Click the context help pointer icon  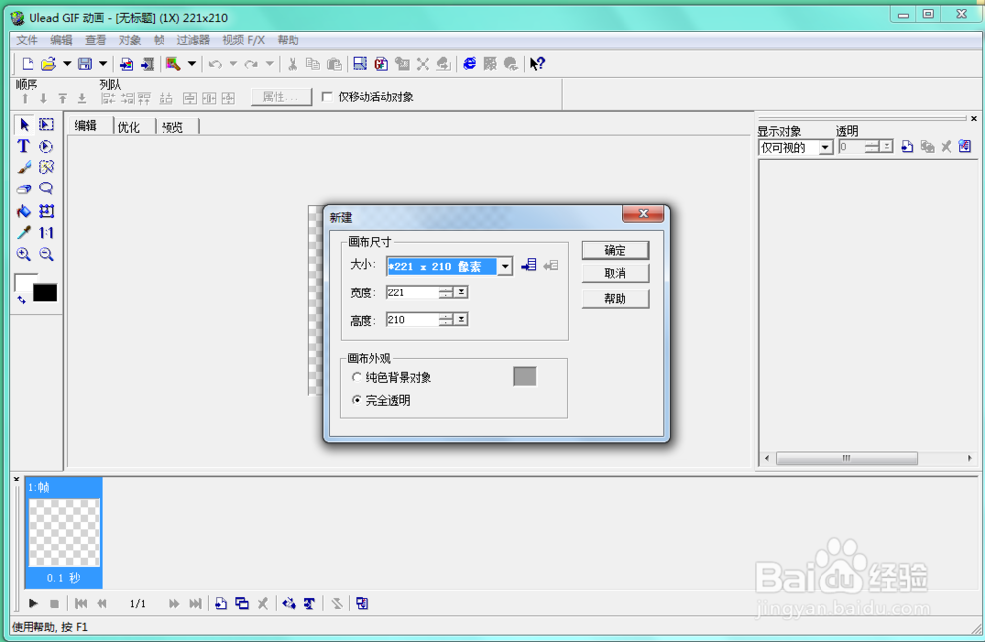tap(537, 64)
